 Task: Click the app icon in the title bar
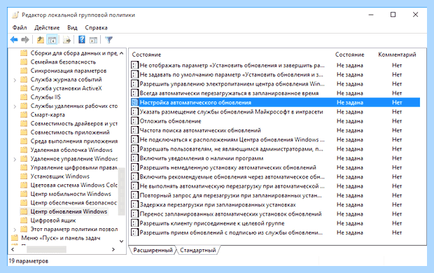click(15, 15)
